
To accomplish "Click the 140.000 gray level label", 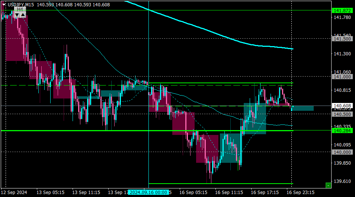I will (342, 152).
